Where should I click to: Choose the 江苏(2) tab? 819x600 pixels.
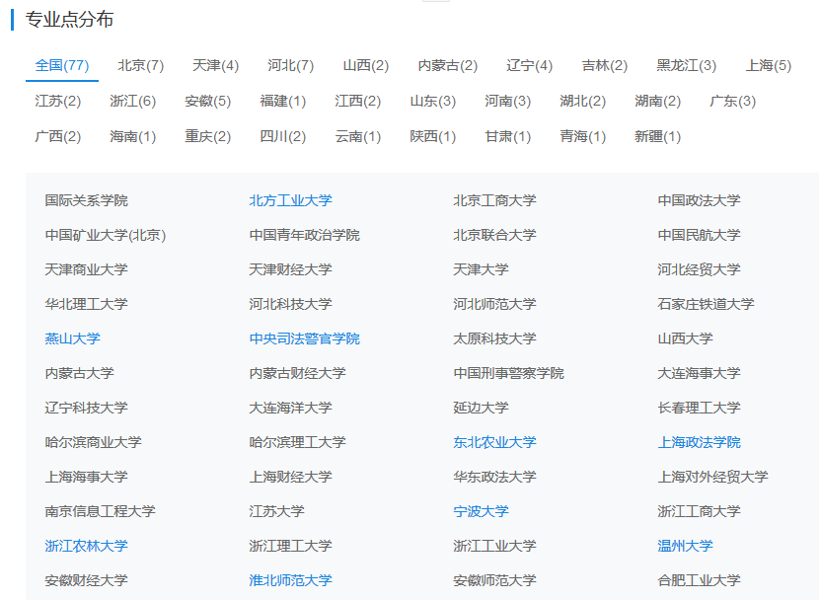(57, 102)
